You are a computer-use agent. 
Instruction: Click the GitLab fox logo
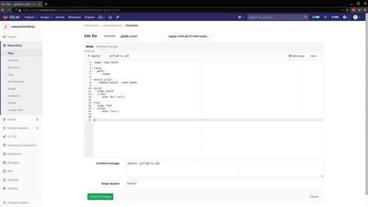(x=5, y=17)
